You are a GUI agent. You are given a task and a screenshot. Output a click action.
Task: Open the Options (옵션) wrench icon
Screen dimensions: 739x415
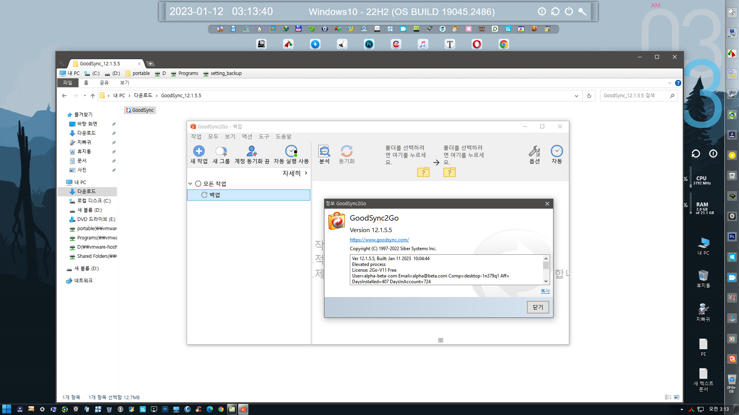535,151
